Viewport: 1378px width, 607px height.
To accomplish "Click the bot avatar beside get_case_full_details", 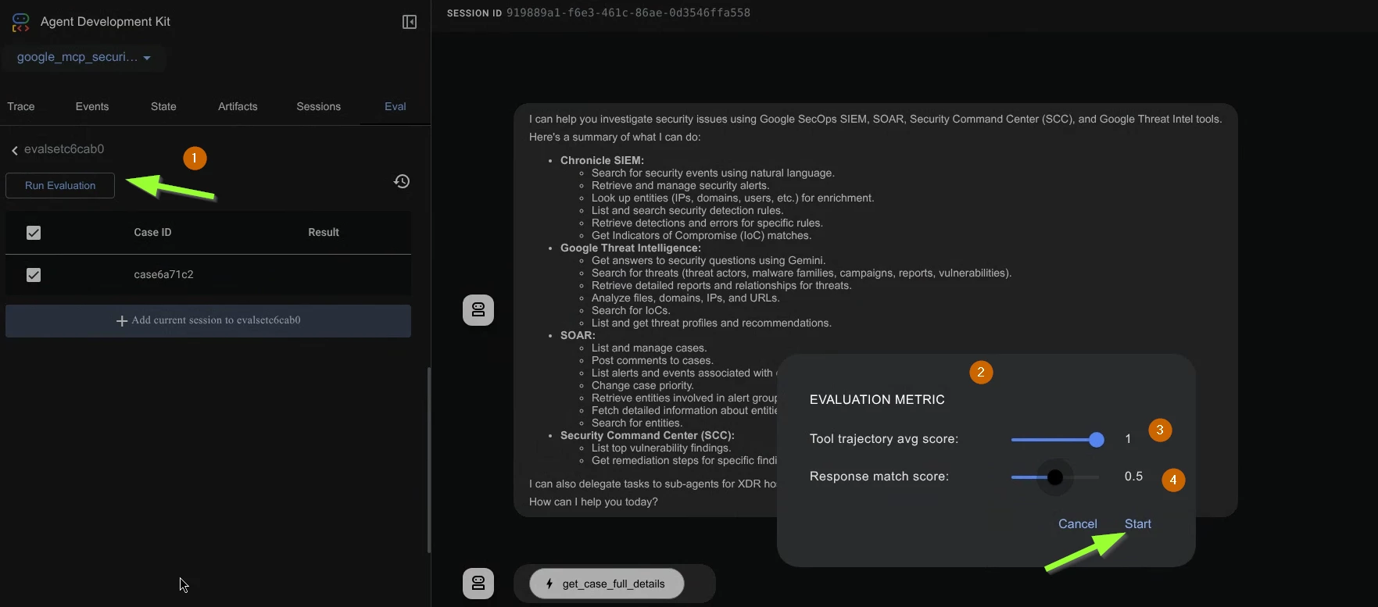I will coord(478,584).
